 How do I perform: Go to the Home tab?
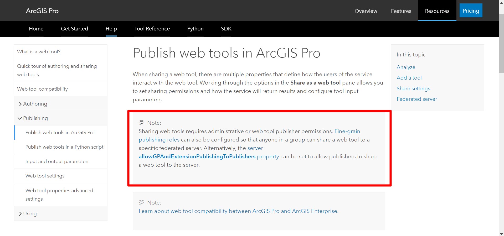(x=36, y=29)
